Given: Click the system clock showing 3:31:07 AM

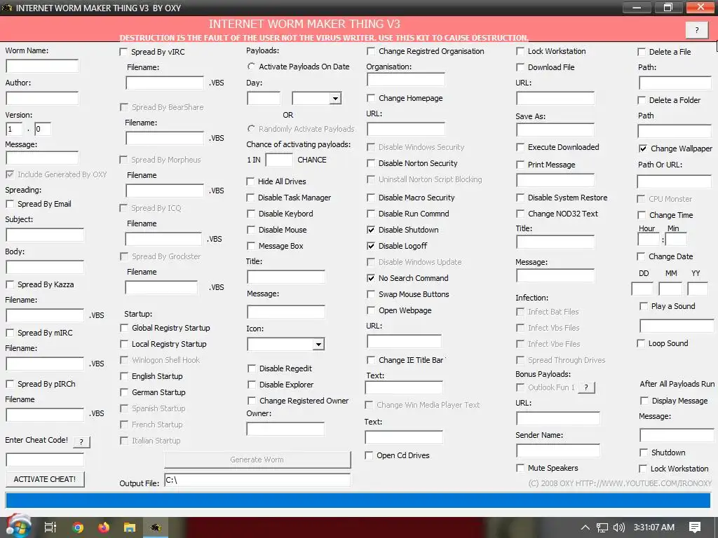Looking at the screenshot, I should click(x=654, y=527).
